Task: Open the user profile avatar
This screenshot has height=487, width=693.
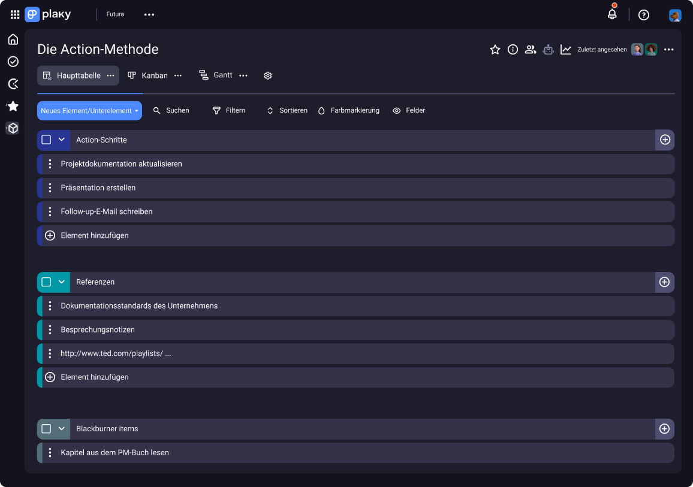Action: (x=675, y=15)
